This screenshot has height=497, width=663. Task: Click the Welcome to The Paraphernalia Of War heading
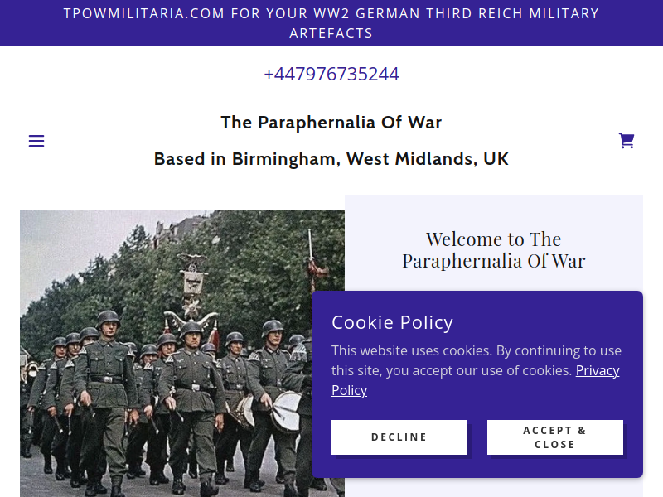point(493,250)
